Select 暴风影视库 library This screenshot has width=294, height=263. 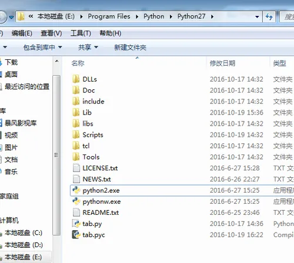[x=21, y=123]
